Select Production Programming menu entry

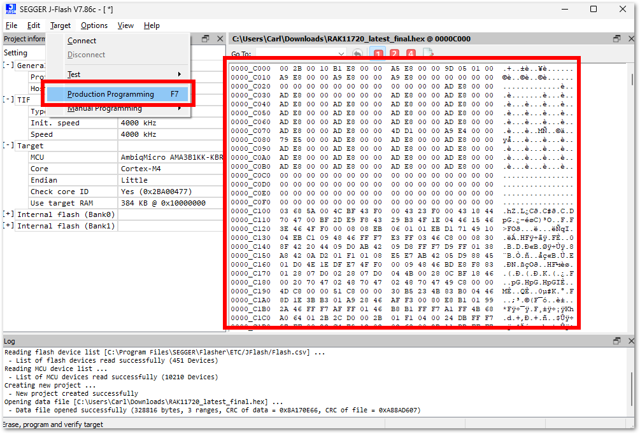click(118, 94)
